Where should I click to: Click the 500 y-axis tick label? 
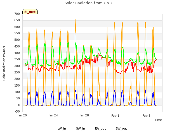pos(17,40)
